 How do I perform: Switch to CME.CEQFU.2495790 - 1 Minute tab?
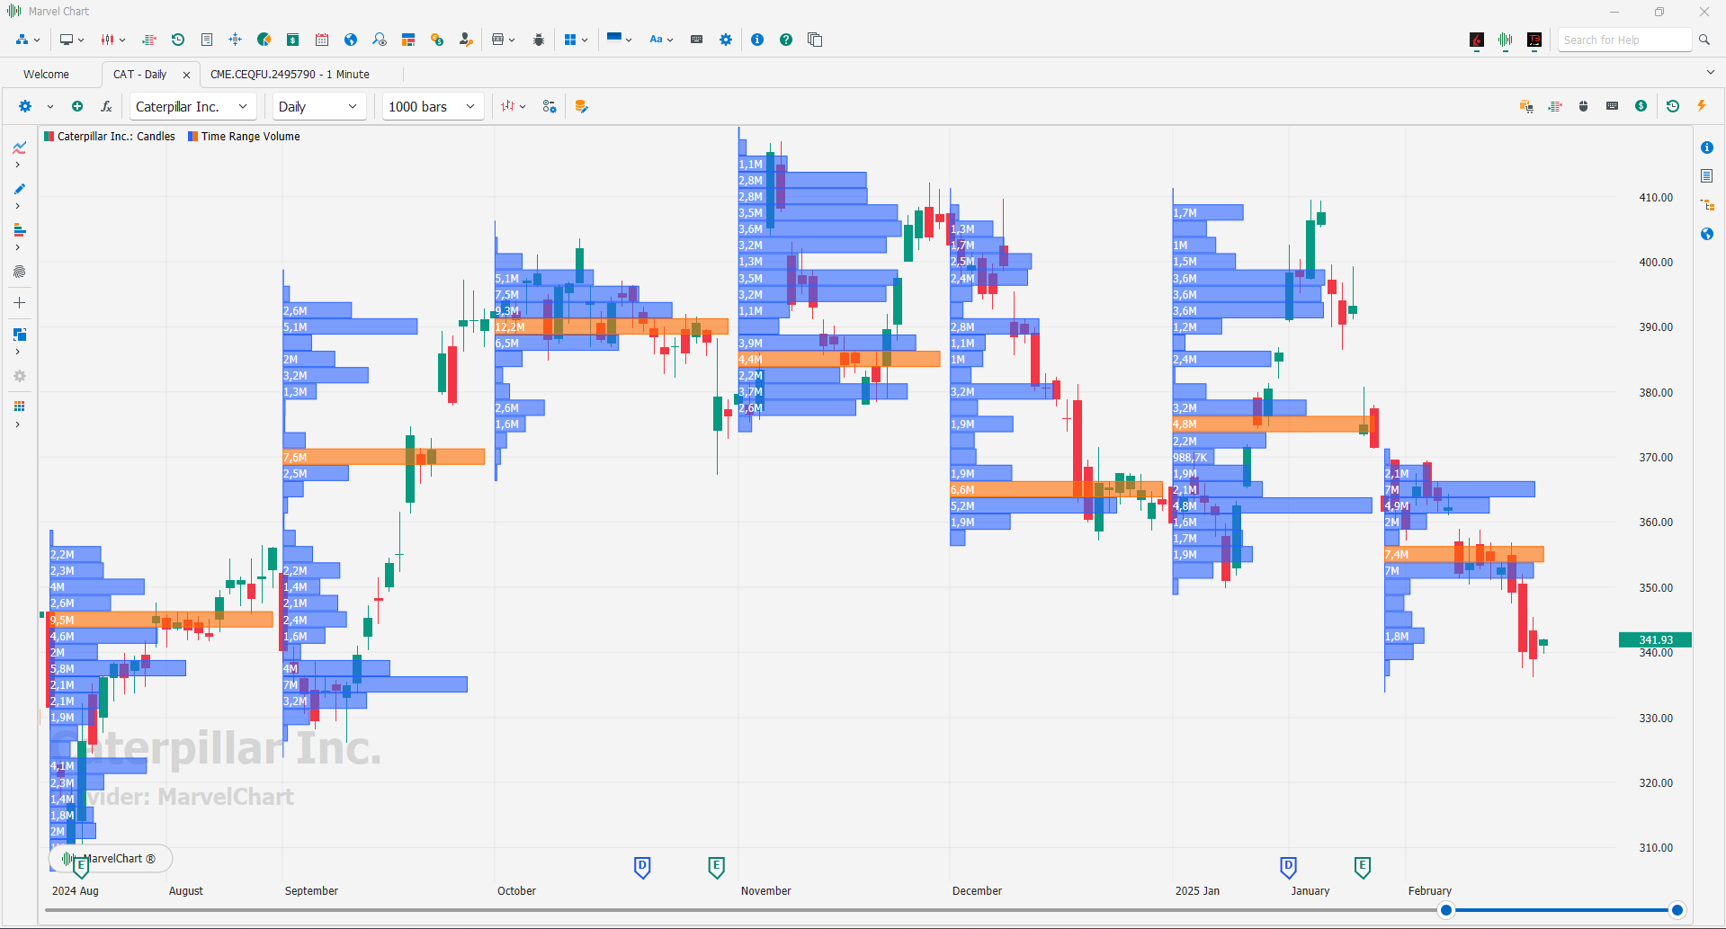290,75
